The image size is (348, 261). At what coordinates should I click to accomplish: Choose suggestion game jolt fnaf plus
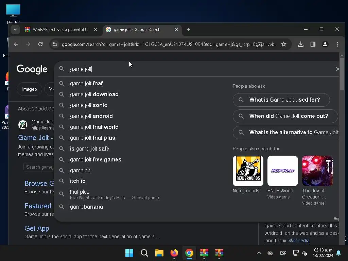coord(142,138)
